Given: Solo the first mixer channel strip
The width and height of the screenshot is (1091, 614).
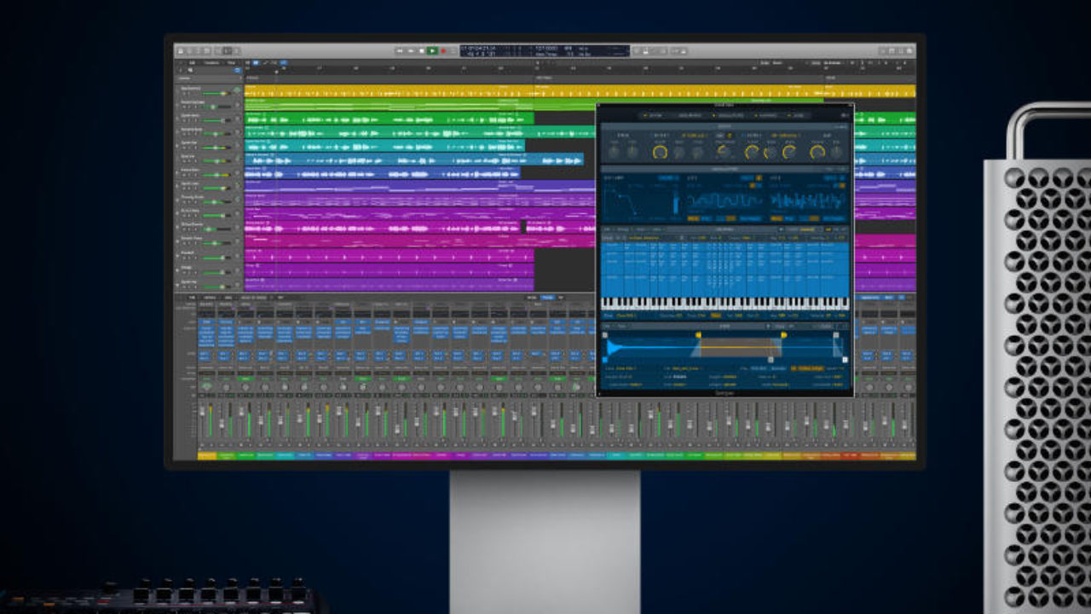Looking at the screenshot, I should (x=211, y=445).
